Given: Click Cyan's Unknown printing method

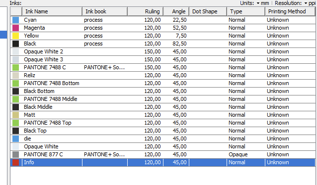Looking at the screenshot, I should click(x=278, y=20).
